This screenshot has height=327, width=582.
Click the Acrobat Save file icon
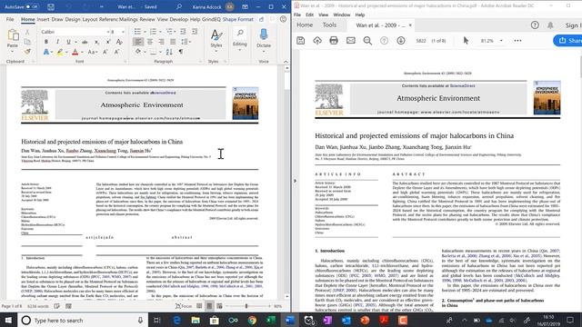[x=301, y=40]
